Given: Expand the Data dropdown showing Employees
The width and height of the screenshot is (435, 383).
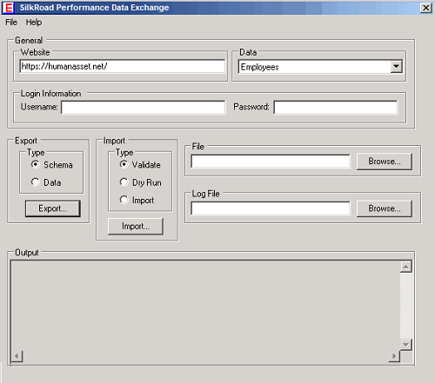Looking at the screenshot, I should (396, 67).
